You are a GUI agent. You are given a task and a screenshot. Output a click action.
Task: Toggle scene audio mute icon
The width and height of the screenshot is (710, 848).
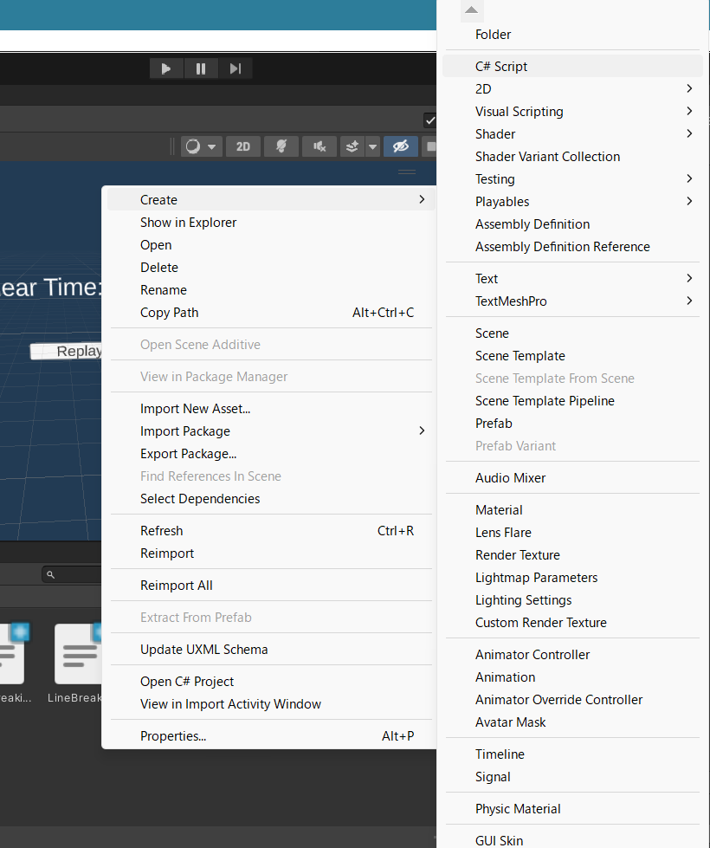319,146
